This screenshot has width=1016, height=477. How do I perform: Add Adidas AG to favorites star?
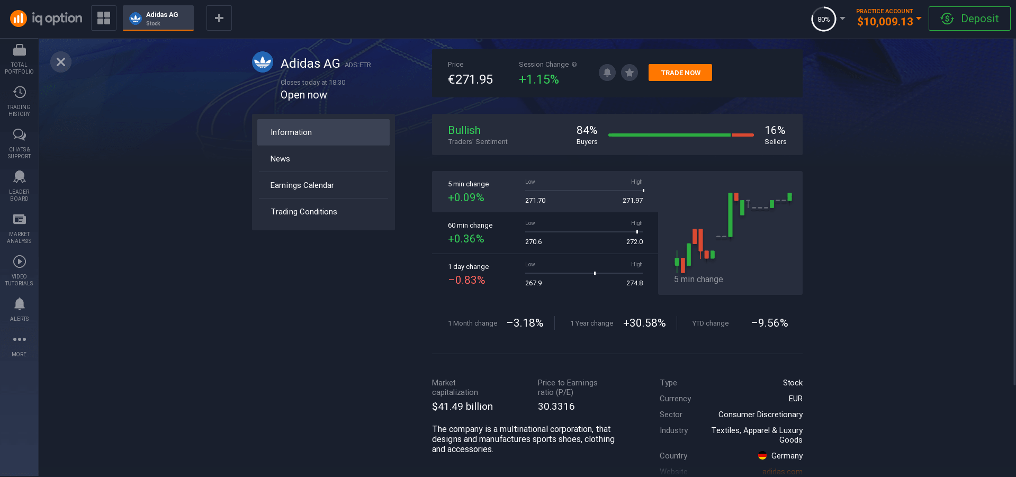pos(630,73)
